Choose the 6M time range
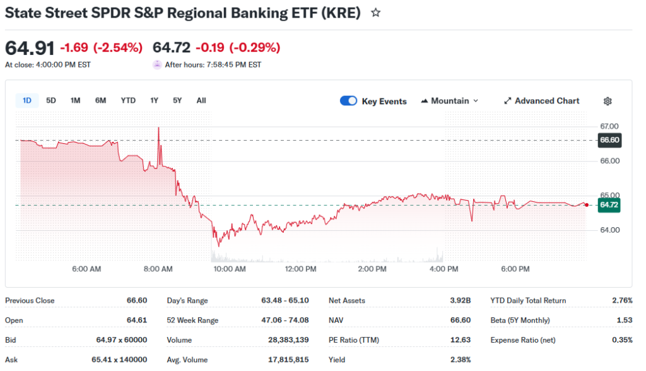Screen dimensions: 646x371 pos(100,100)
